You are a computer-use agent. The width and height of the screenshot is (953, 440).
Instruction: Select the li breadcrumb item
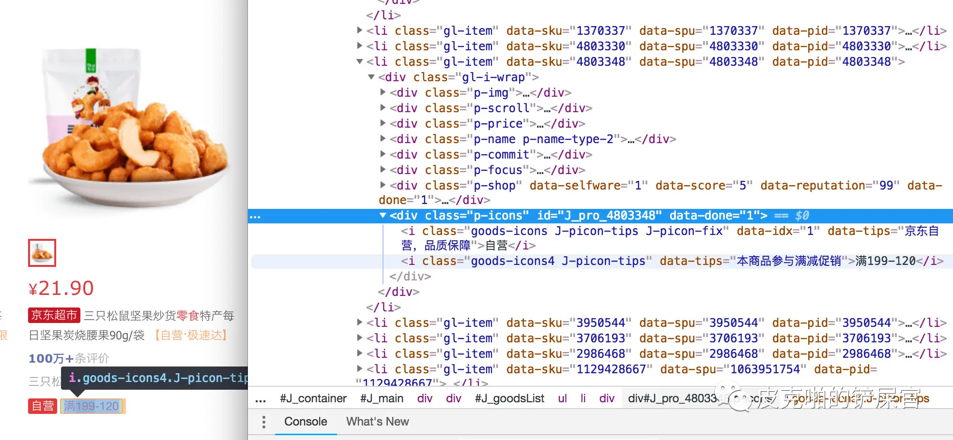pyautogui.click(x=583, y=398)
